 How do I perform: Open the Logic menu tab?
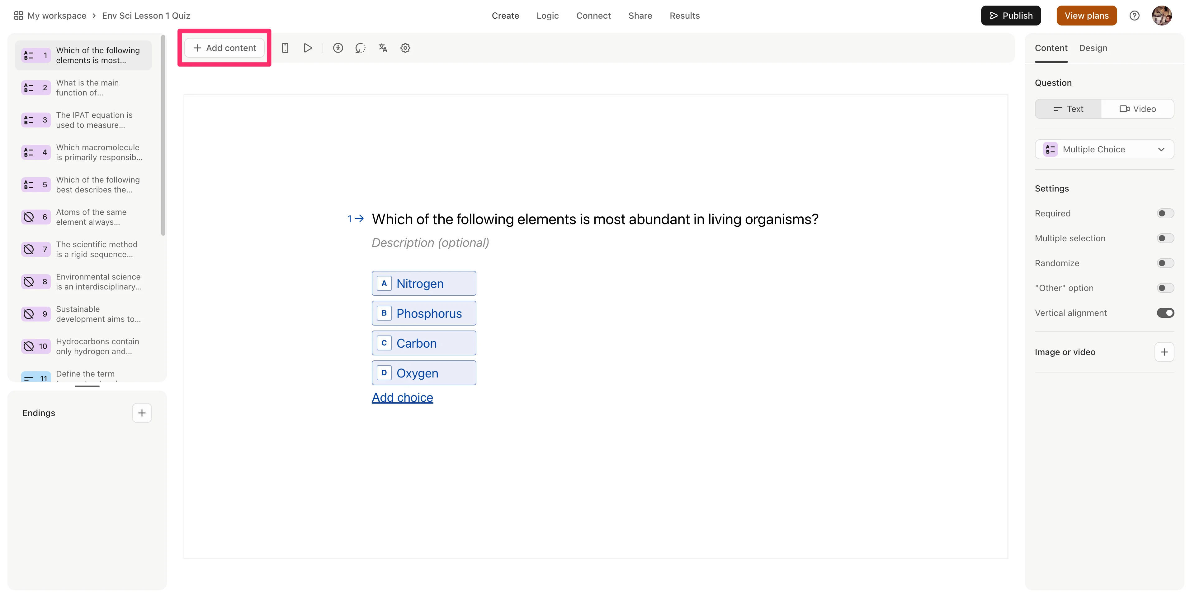[x=547, y=16]
